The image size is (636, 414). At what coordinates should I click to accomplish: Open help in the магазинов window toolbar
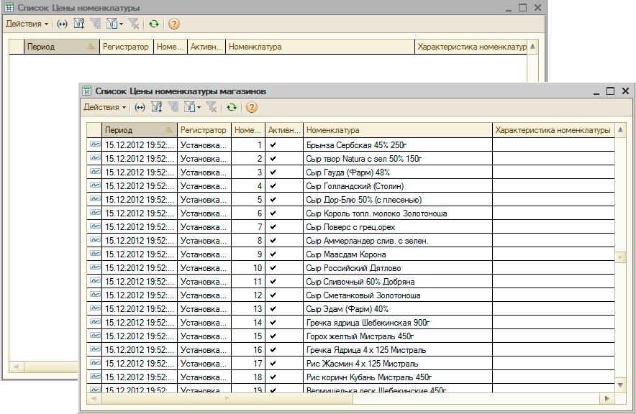click(x=251, y=107)
